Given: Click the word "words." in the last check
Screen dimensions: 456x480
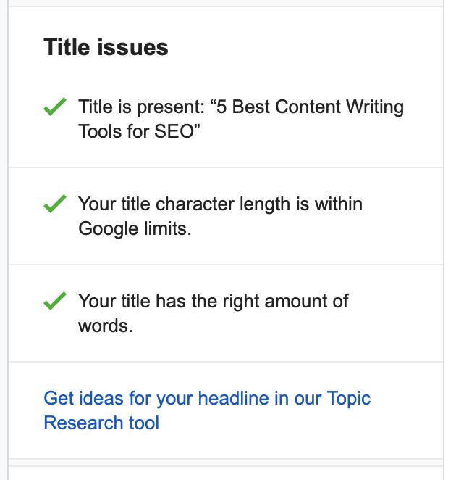Looking at the screenshot, I should [x=106, y=326].
